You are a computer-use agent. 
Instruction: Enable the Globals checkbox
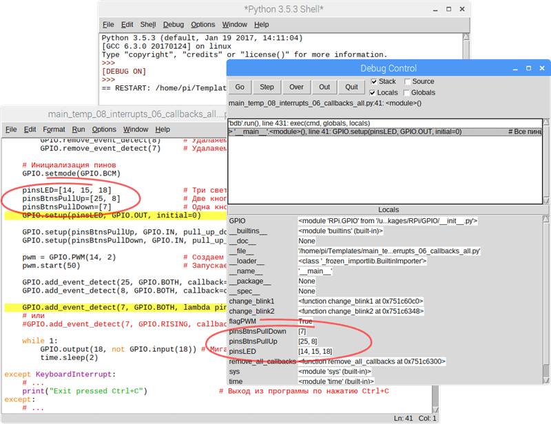click(406, 92)
